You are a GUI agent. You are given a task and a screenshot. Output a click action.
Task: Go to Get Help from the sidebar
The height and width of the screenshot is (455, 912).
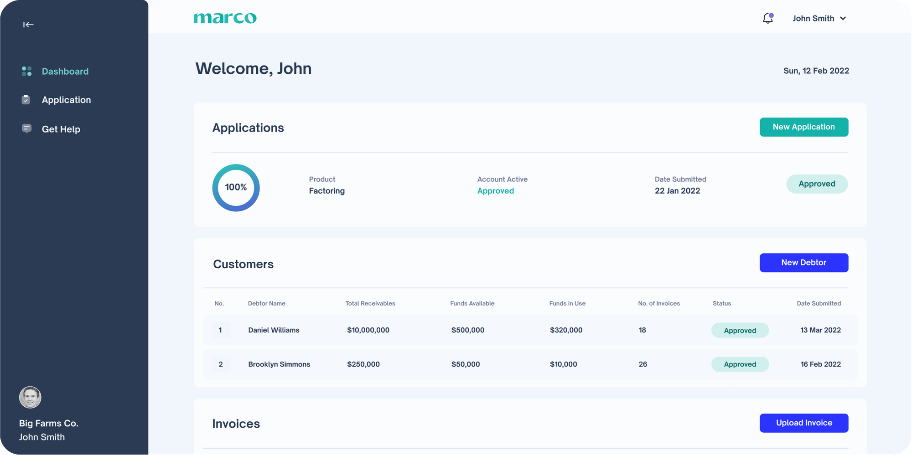click(61, 129)
